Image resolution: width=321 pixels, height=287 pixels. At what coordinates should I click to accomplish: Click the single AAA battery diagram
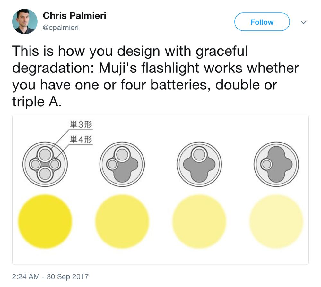pyautogui.click(x=276, y=164)
